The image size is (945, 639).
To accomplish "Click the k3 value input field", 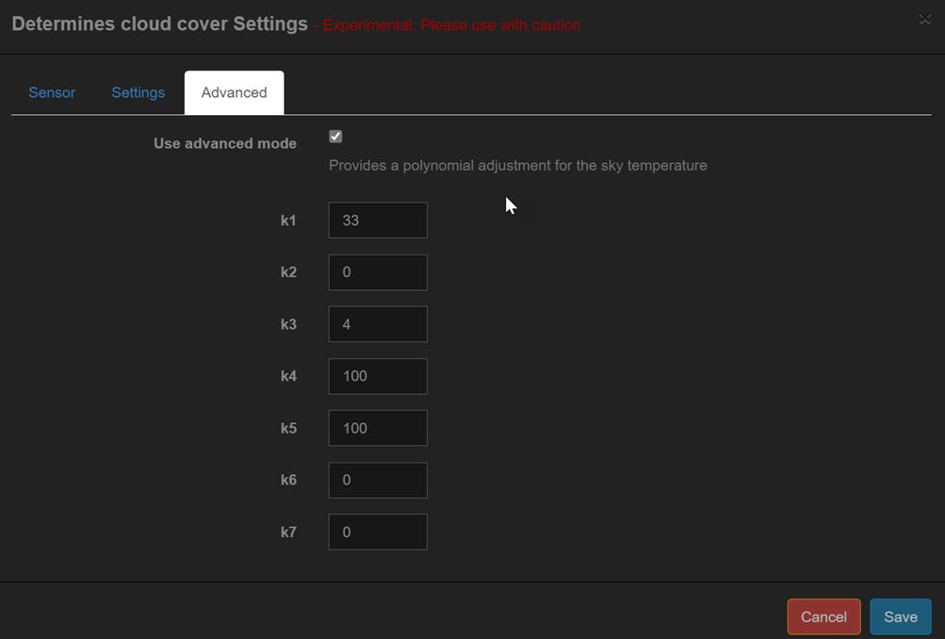I will point(377,323).
